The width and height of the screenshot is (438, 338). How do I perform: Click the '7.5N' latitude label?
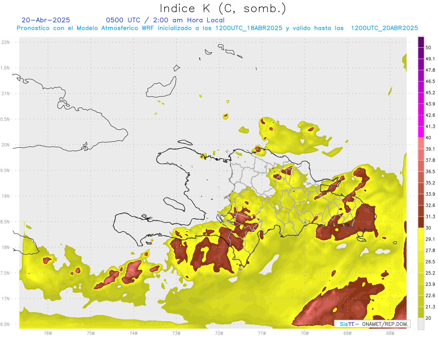(5, 273)
